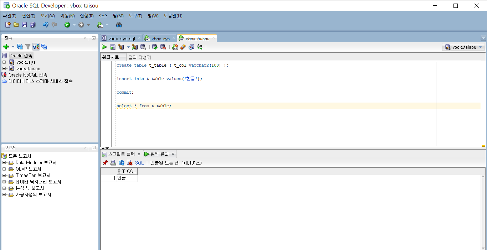The image size is (487, 250).
Task: Open the 편집(E) menu
Action: (29, 16)
